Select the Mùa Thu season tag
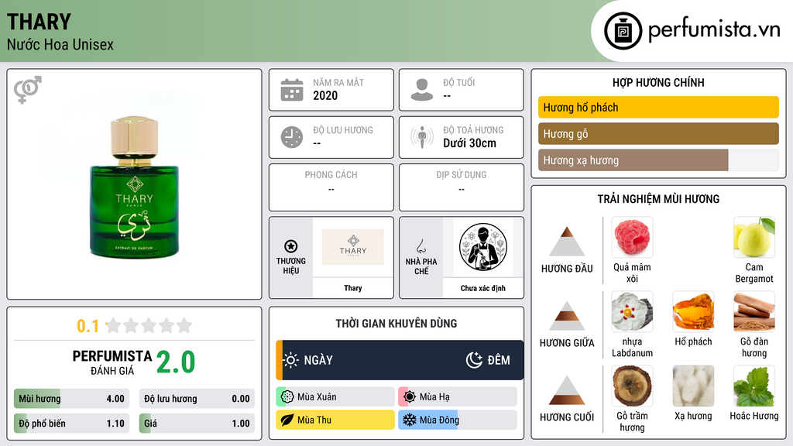Screen dimensions: 793x446 tap(335, 420)
